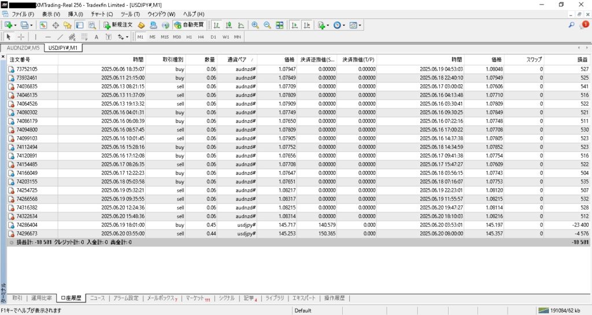Toggle the M1 timeframe button

[140, 36]
